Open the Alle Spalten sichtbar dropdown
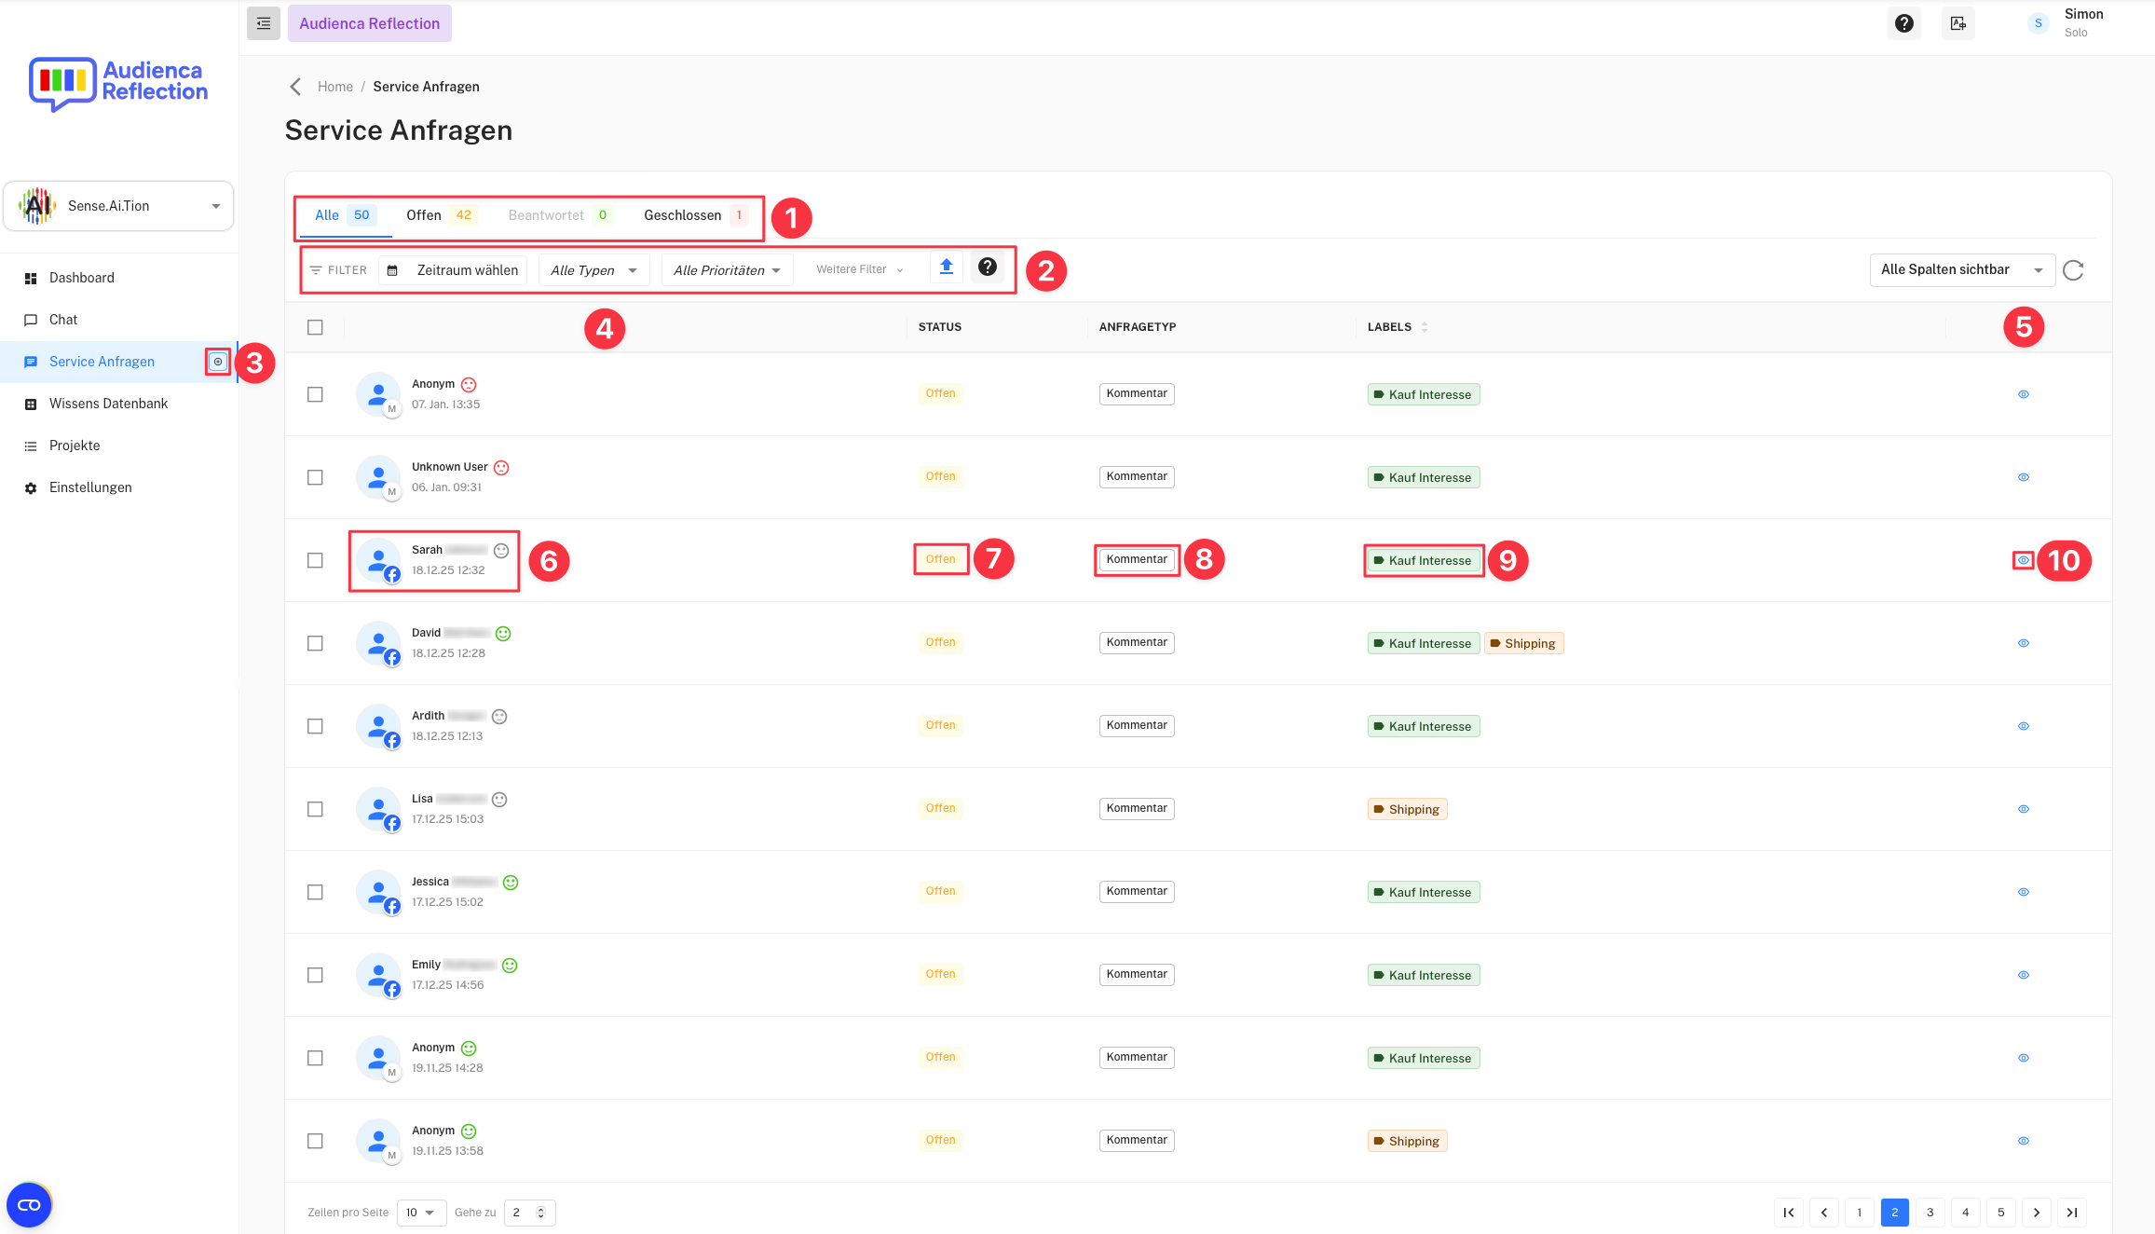The image size is (2155, 1234). click(x=1961, y=270)
